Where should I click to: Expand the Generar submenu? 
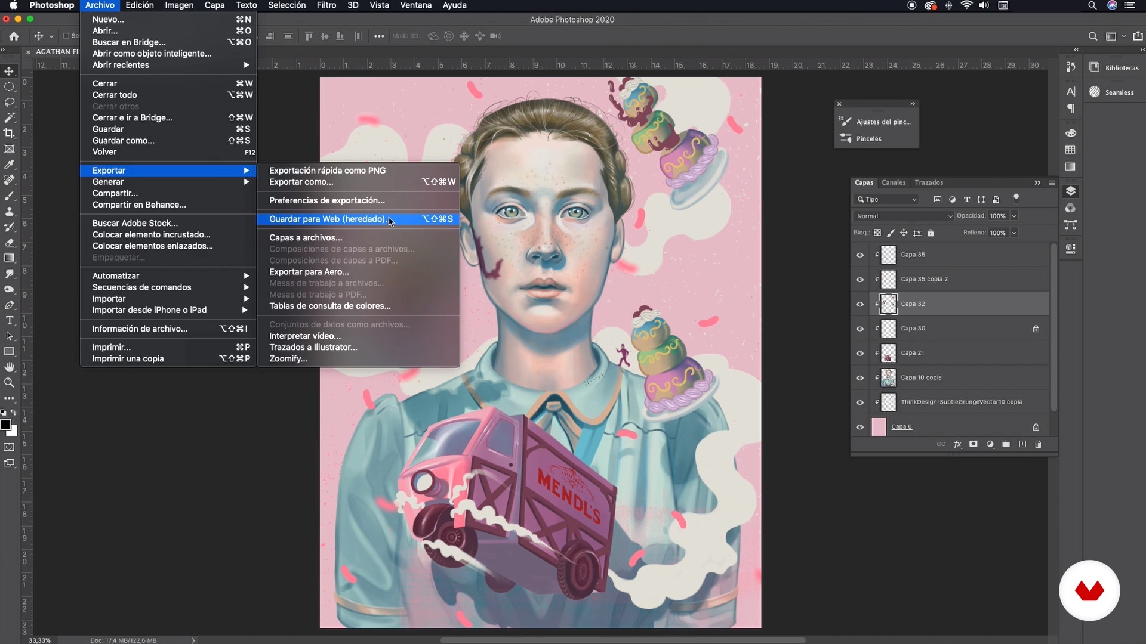[168, 182]
